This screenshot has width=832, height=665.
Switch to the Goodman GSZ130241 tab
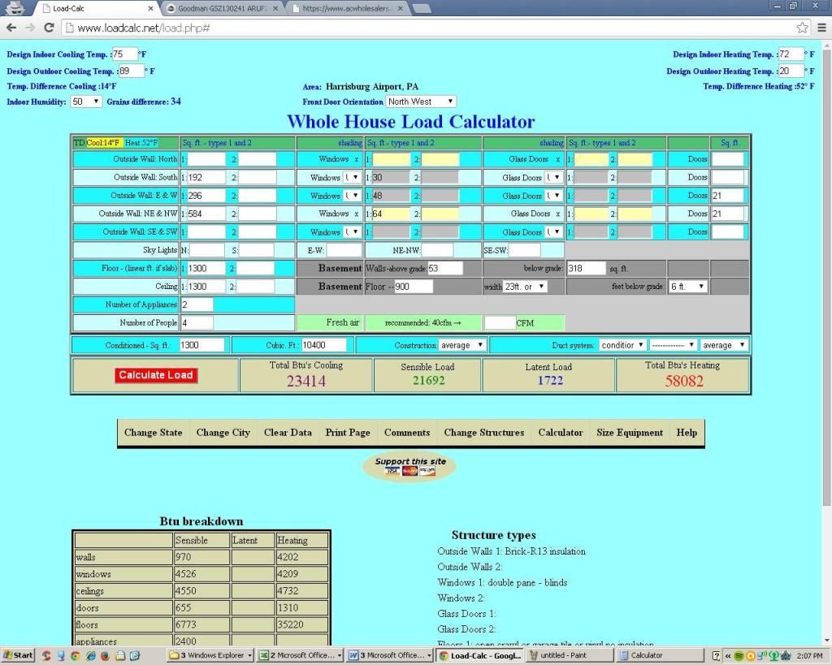pos(221,8)
